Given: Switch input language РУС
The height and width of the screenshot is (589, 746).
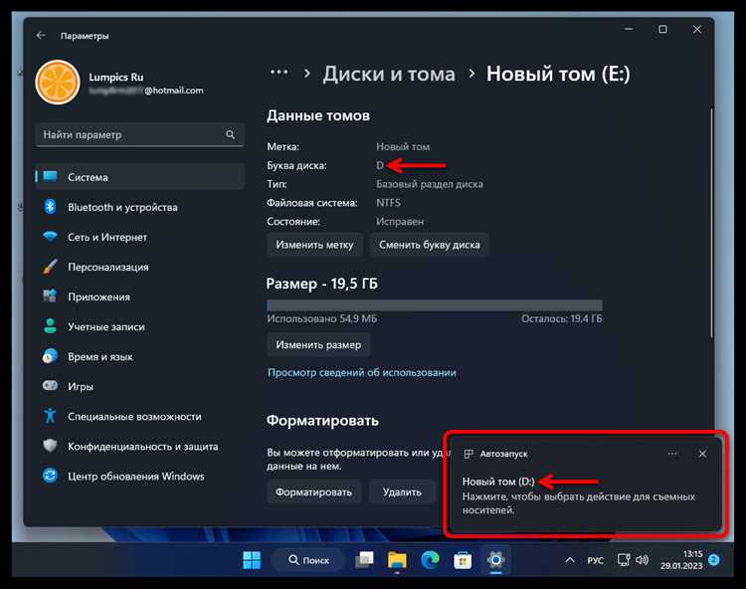Looking at the screenshot, I should (595, 560).
